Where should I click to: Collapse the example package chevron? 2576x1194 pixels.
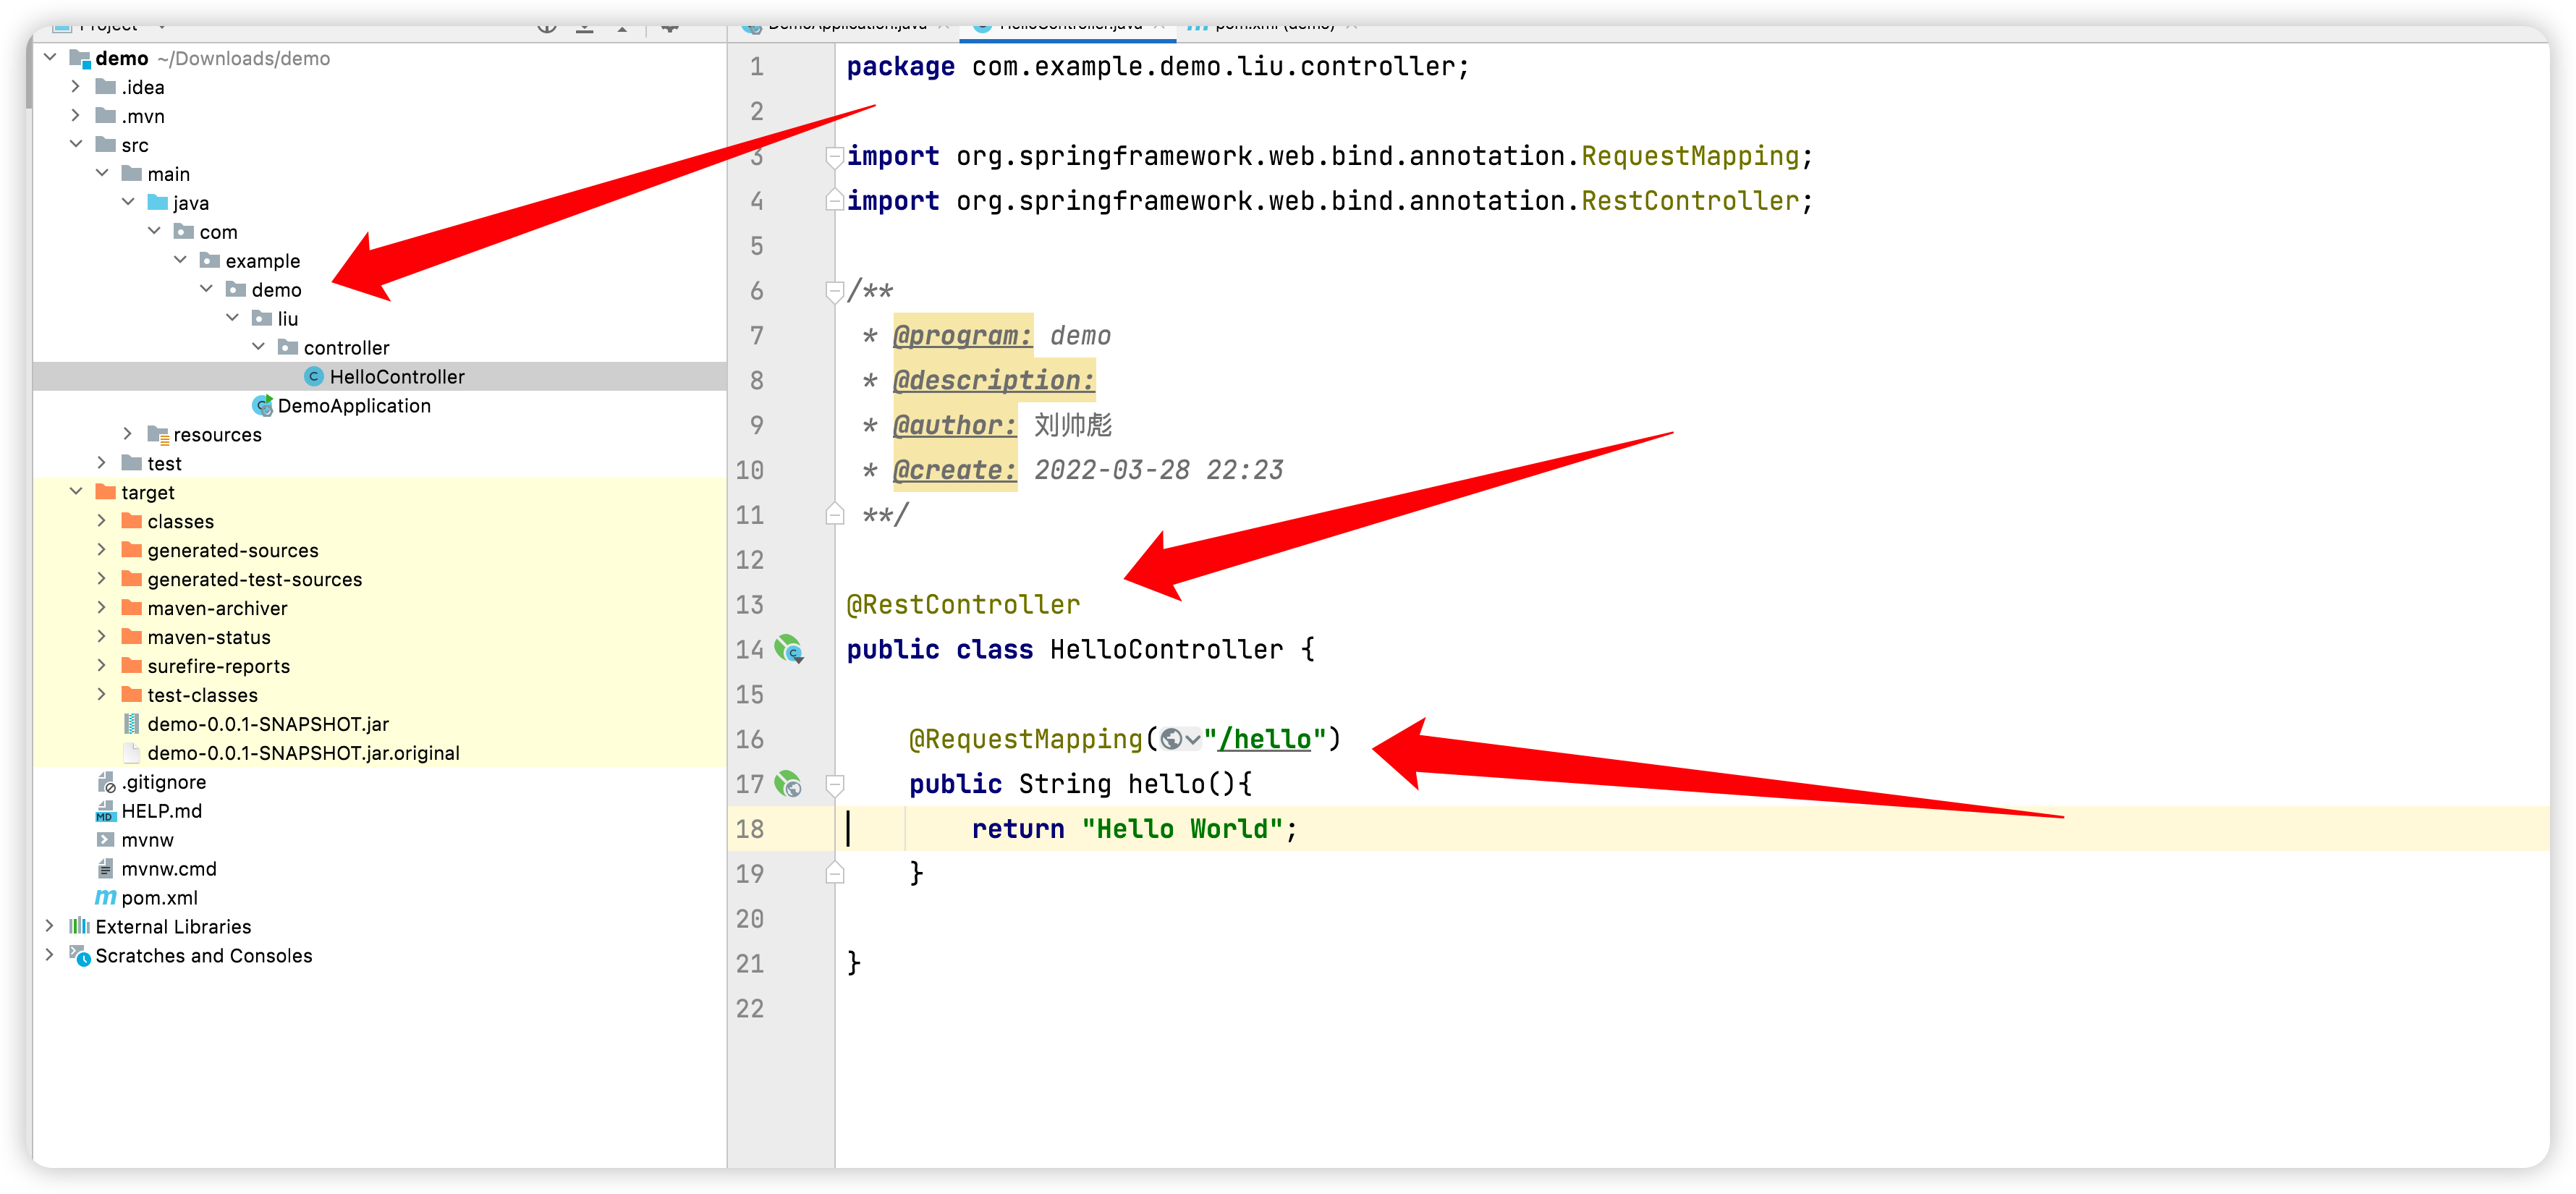click(x=180, y=261)
